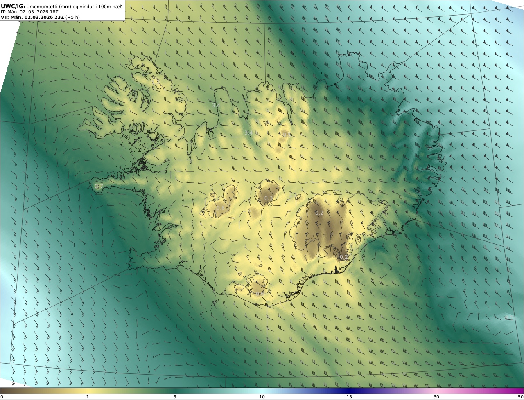Click the 3.7 value on Snæfellsnes peninsula tip

coord(98,187)
